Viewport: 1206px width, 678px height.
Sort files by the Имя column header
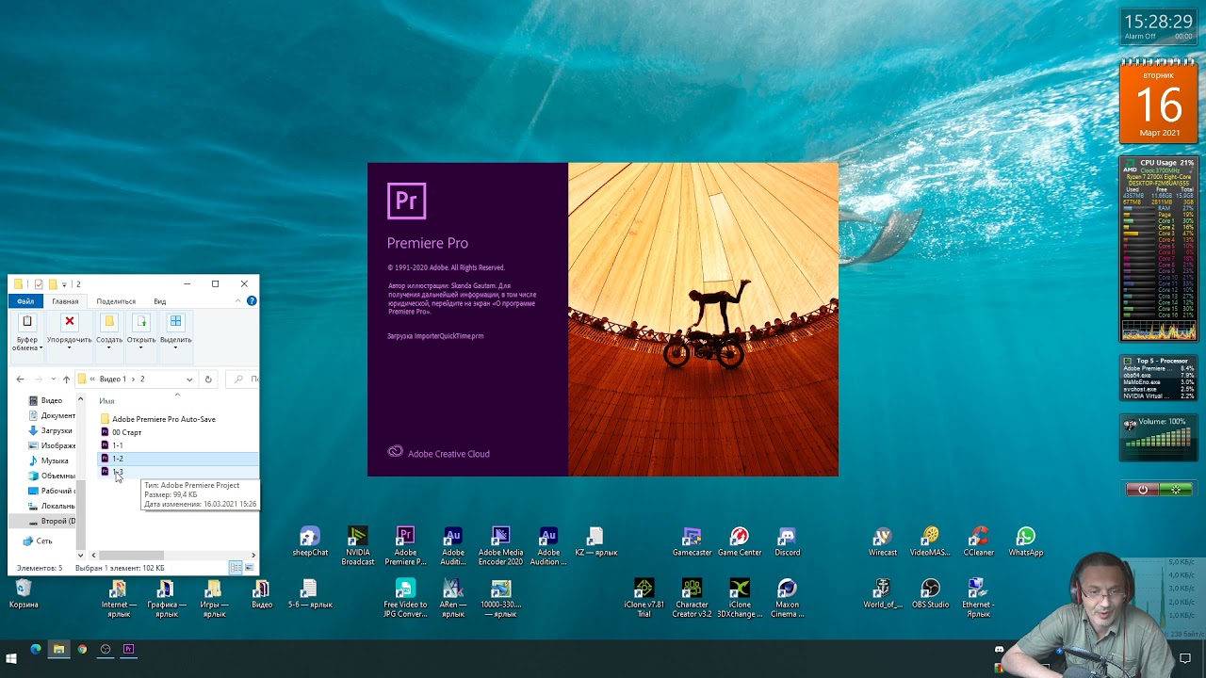(106, 401)
